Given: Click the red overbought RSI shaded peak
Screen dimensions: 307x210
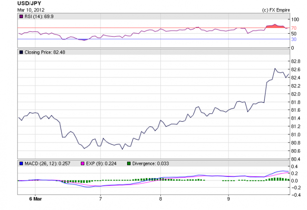Looking at the screenshot, I should 275,26.
